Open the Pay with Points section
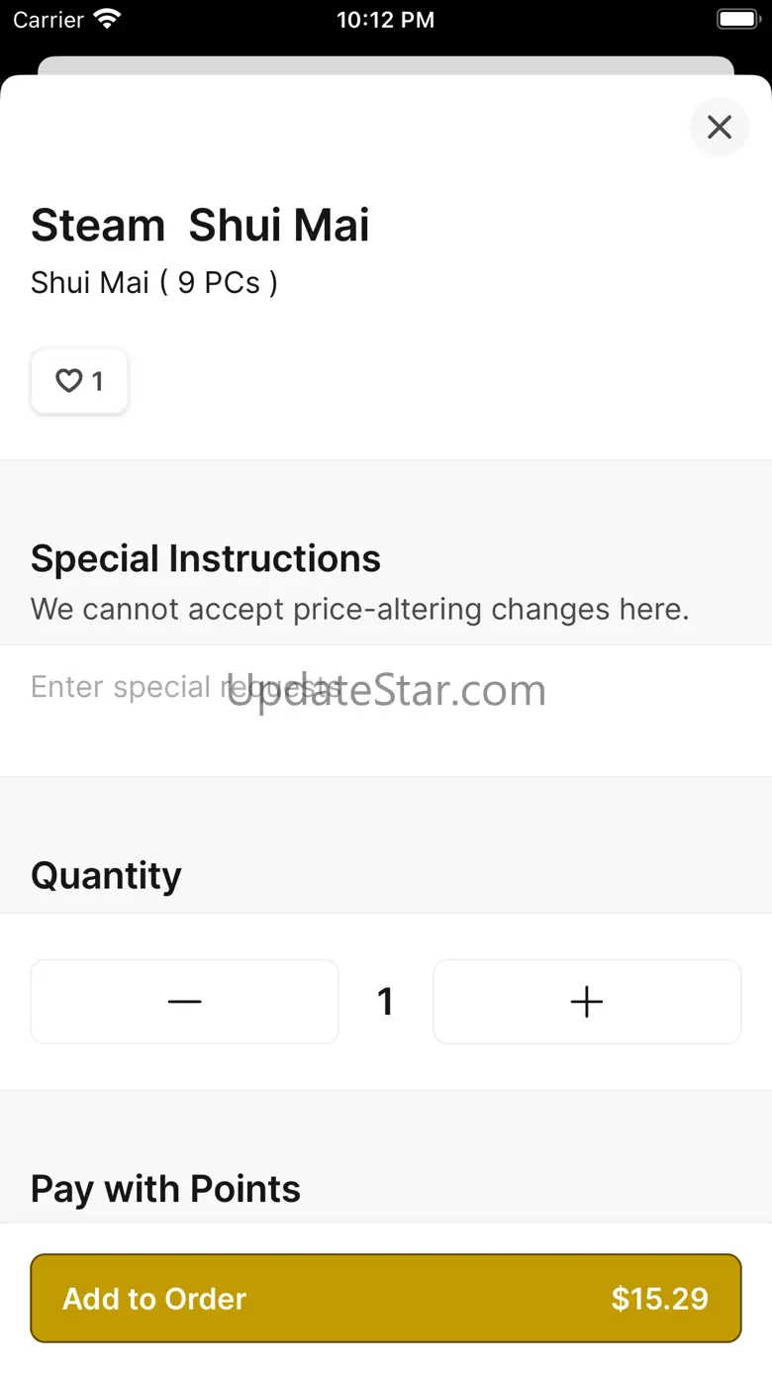The width and height of the screenshot is (772, 1373). 165,1188
